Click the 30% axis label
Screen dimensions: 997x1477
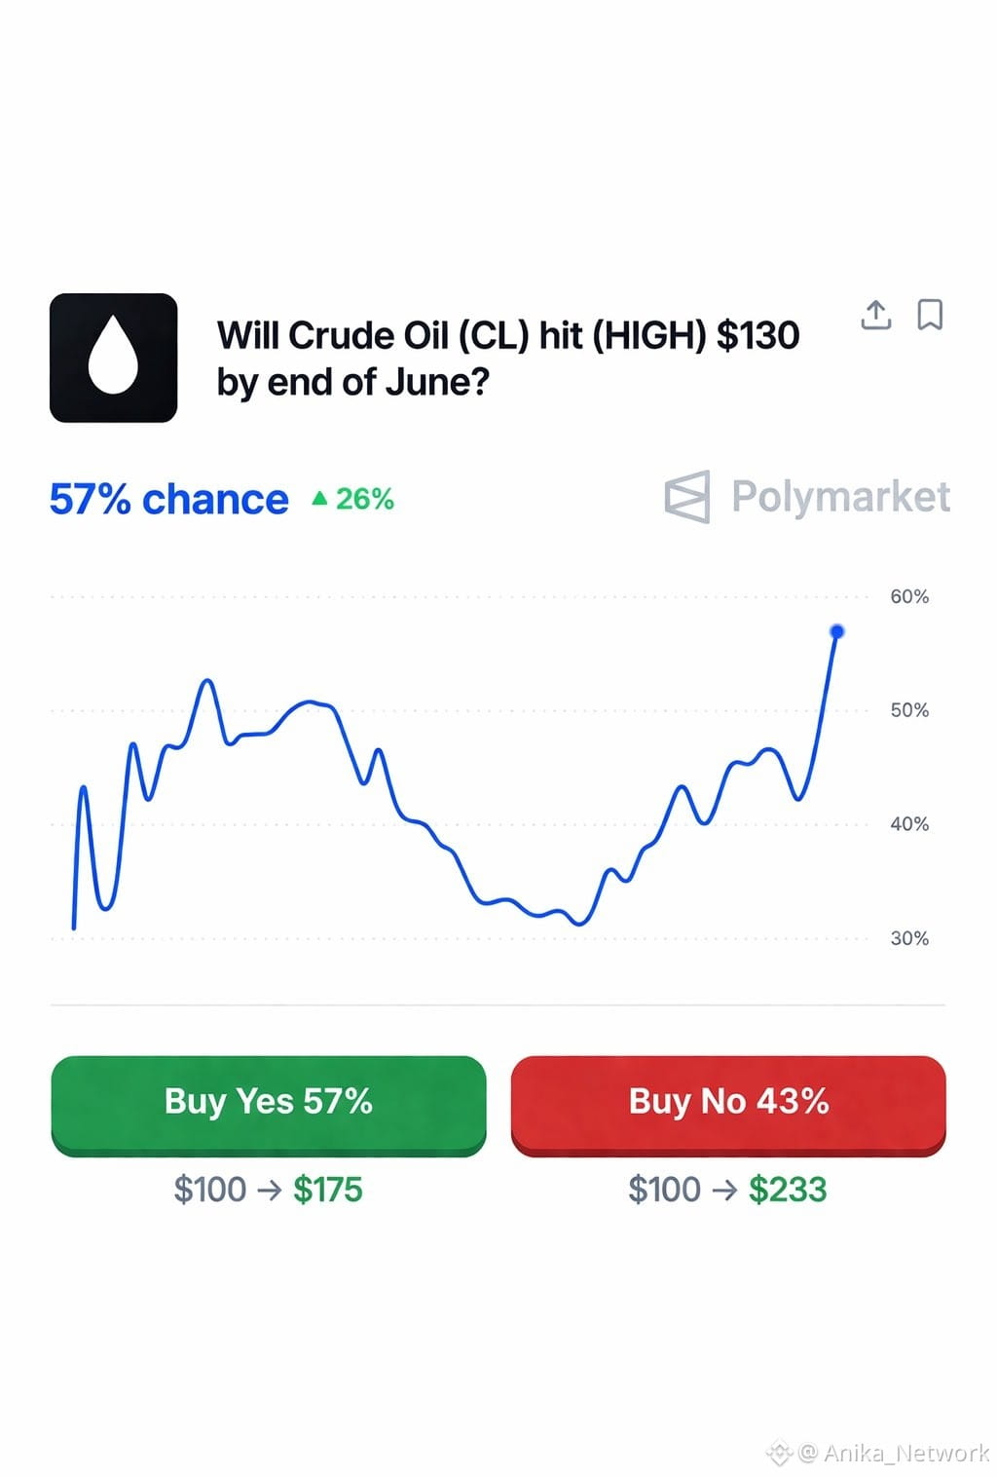coord(909,938)
